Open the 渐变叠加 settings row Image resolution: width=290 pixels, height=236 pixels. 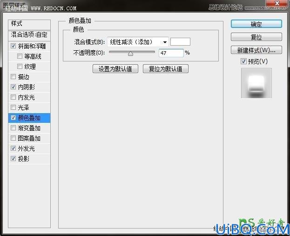[29, 128]
